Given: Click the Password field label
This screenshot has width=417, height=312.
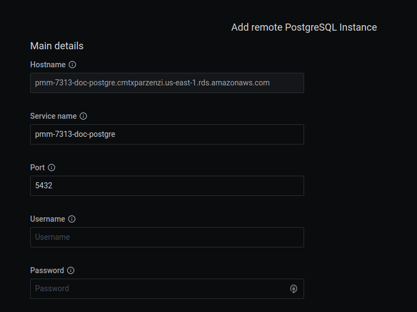Looking at the screenshot, I should pos(47,270).
